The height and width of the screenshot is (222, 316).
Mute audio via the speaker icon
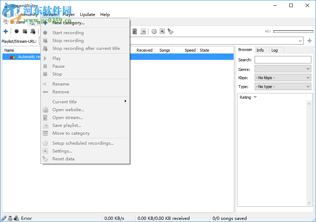point(268,31)
